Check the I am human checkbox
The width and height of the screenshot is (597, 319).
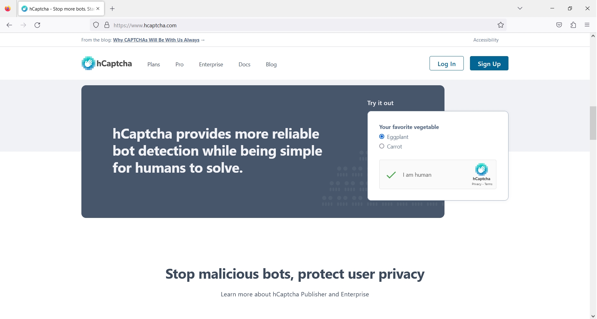(x=391, y=175)
